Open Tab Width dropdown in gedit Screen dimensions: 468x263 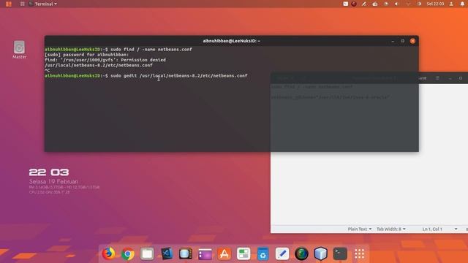click(391, 229)
